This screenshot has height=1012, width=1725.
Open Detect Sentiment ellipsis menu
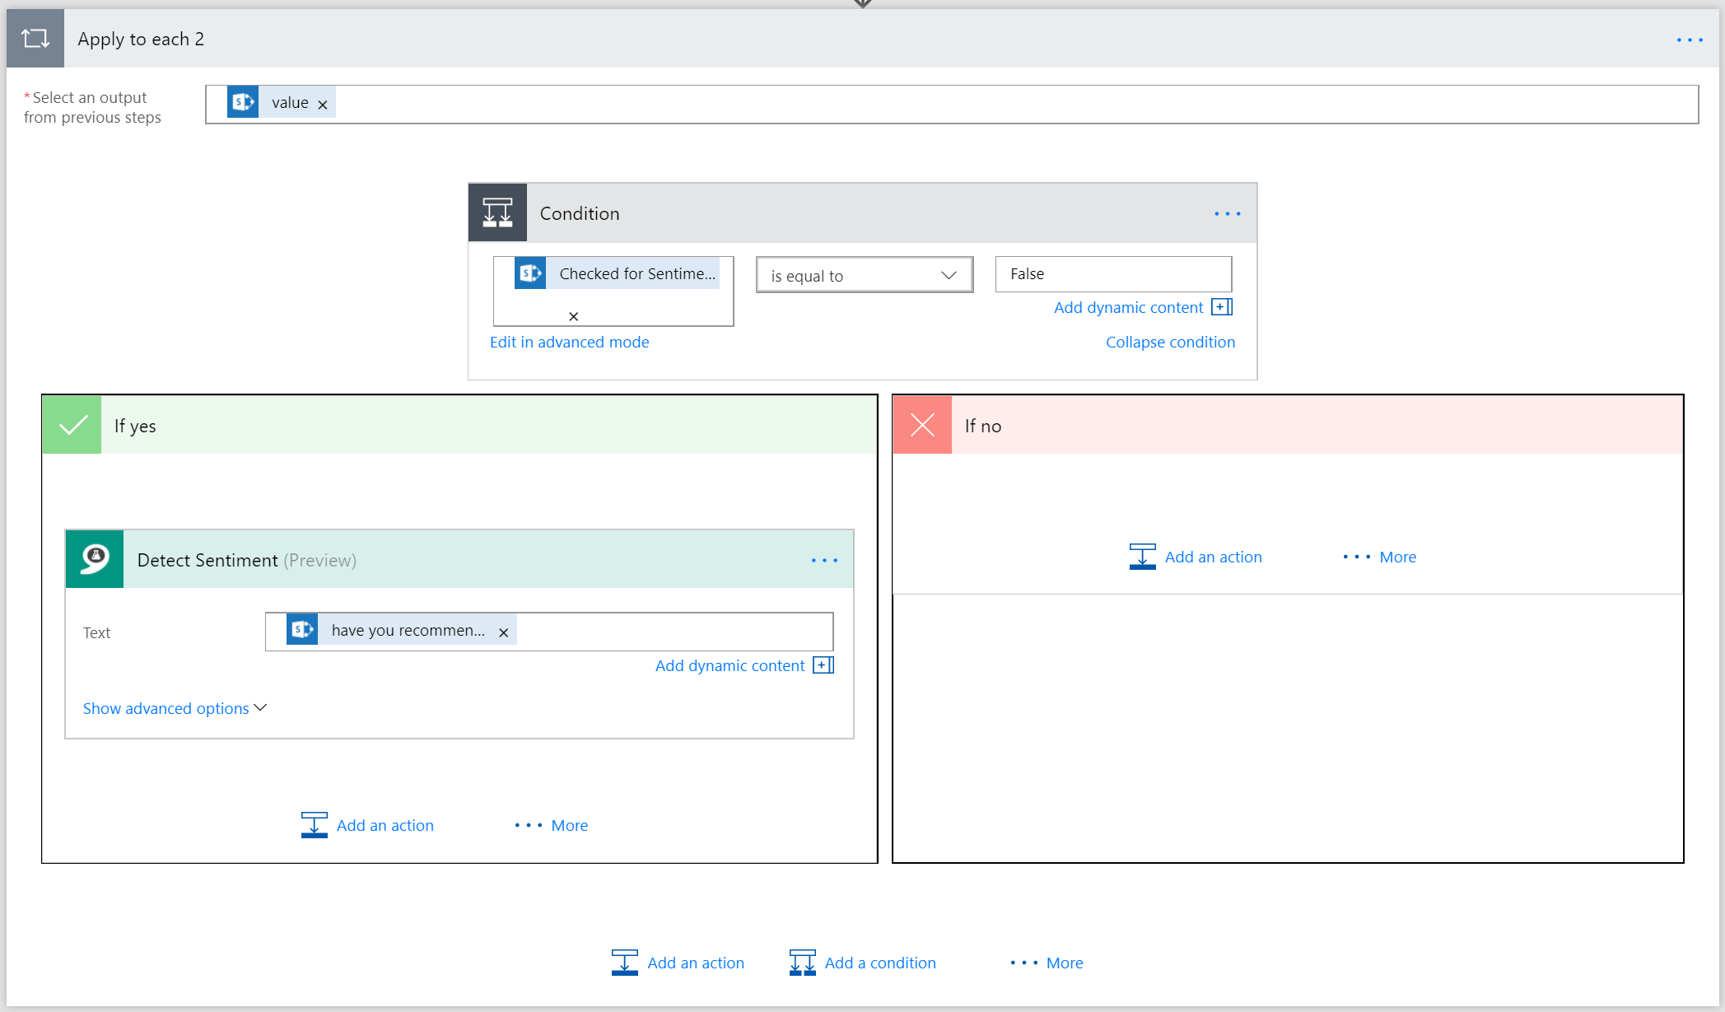click(823, 561)
